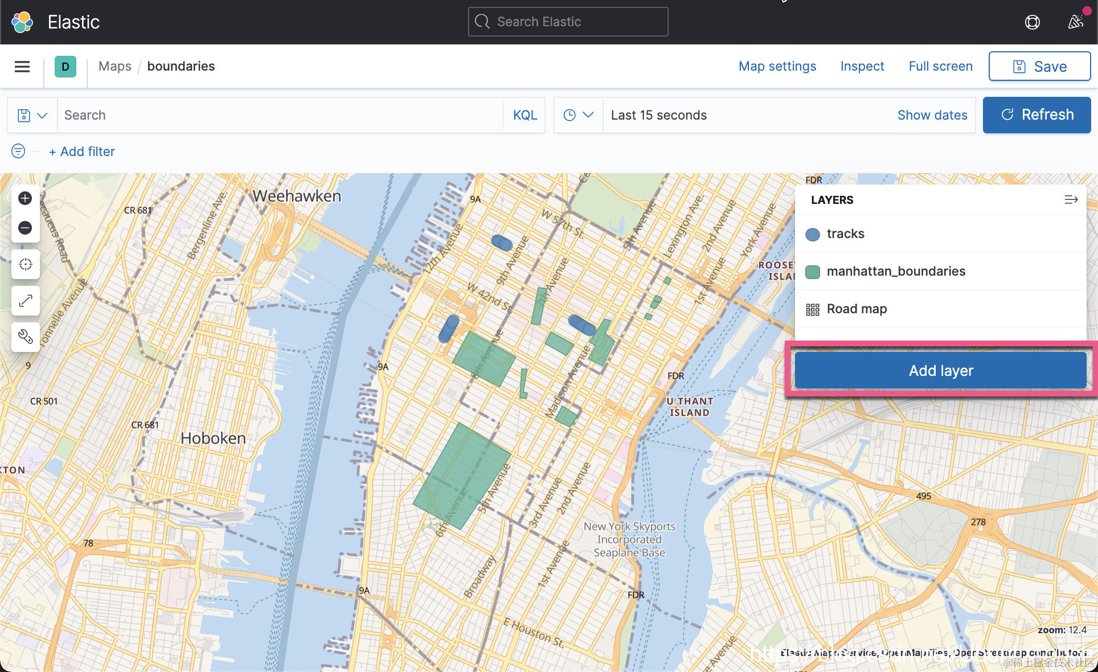
Task: Click the map zoom in button
Action: point(25,198)
